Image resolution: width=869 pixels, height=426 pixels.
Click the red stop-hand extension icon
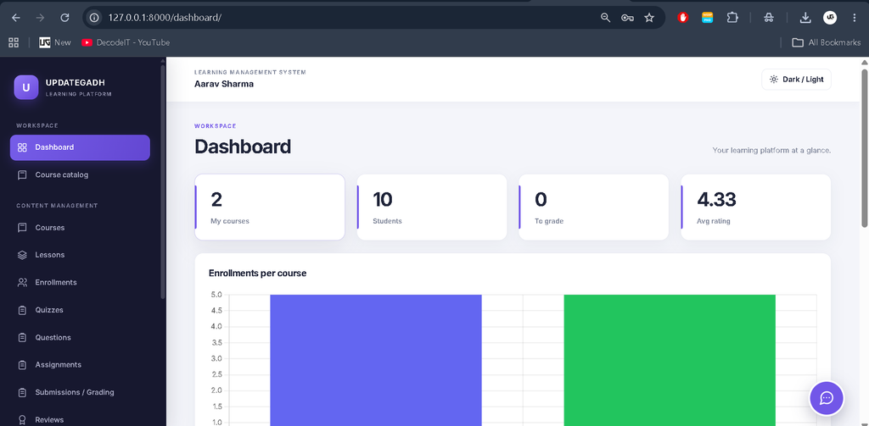pyautogui.click(x=683, y=18)
